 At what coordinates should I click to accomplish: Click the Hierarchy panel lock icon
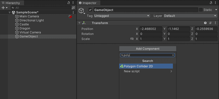pos(69,3)
